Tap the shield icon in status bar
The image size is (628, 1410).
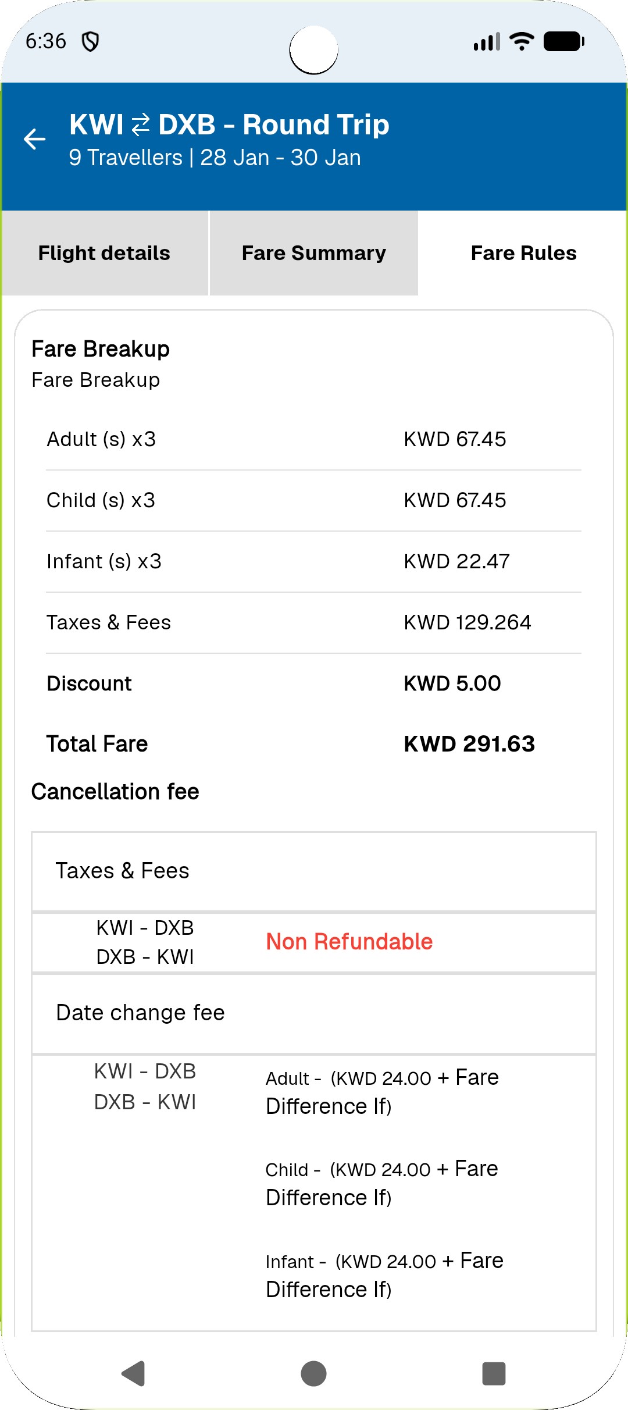90,42
